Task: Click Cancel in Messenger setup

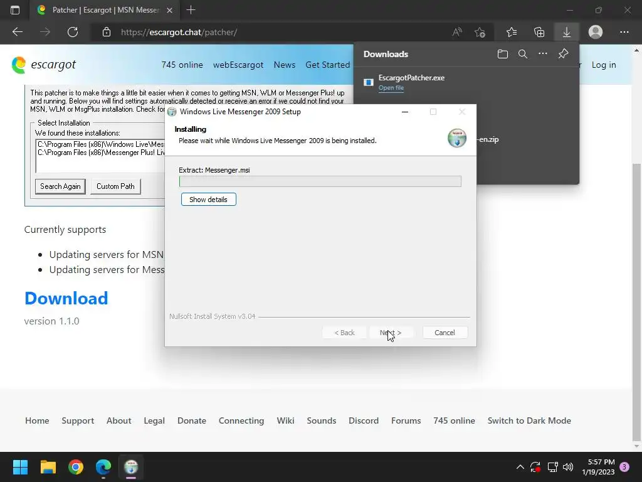Action: (445, 333)
